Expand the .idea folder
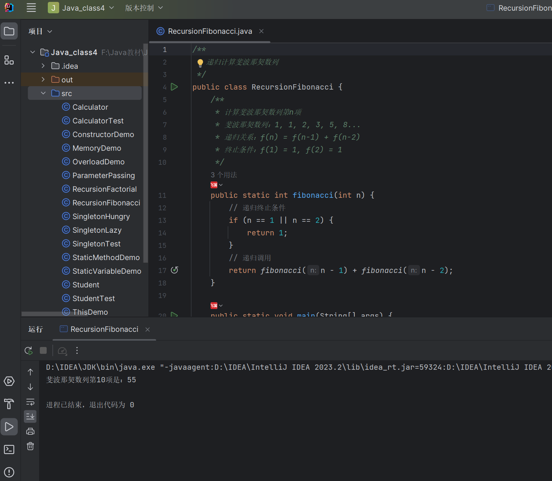 [x=43, y=66]
